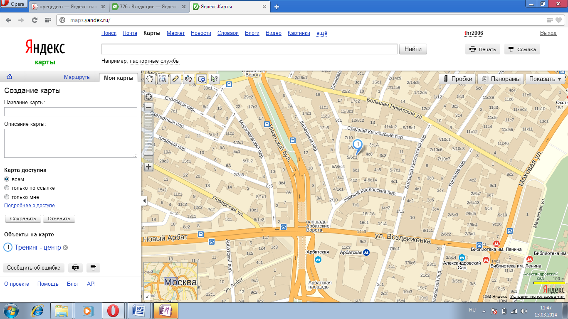This screenshot has width=568, height=319.
Task: Click Сообщить об ошибке button
Action: coord(34,268)
